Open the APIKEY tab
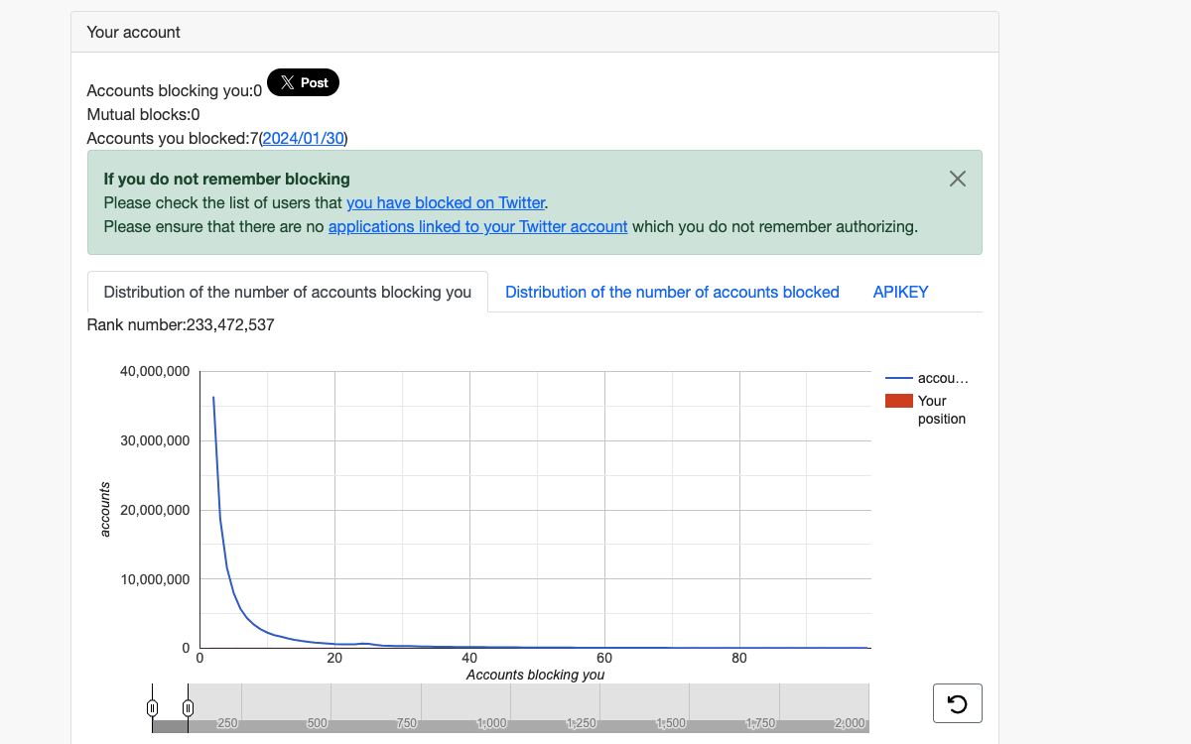The width and height of the screenshot is (1191, 744). pos(900,292)
